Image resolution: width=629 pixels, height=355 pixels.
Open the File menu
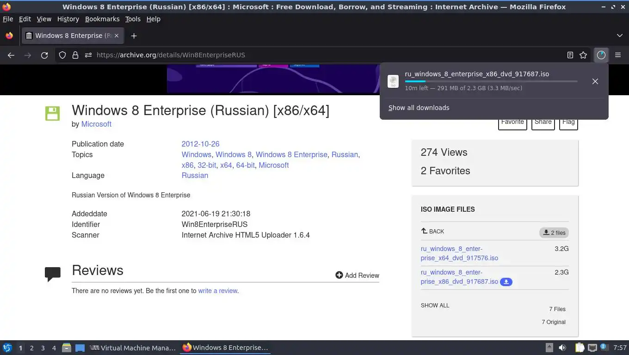8,19
